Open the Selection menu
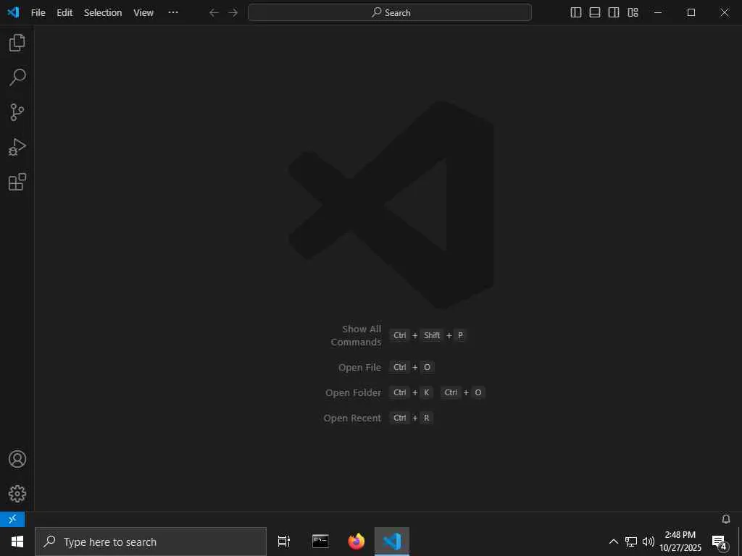The width and height of the screenshot is (742, 556). coord(103,13)
